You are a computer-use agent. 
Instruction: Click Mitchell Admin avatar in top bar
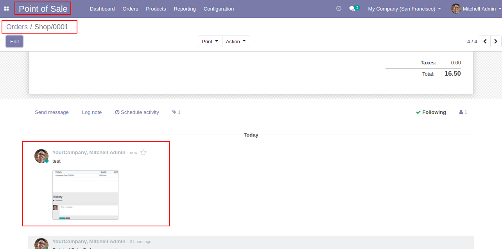click(456, 9)
